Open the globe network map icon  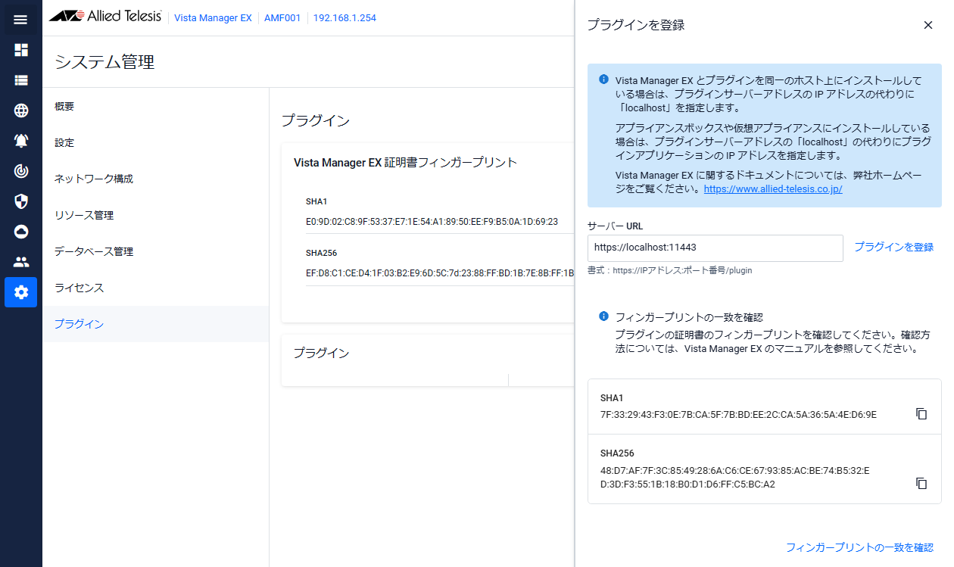pos(21,111)
